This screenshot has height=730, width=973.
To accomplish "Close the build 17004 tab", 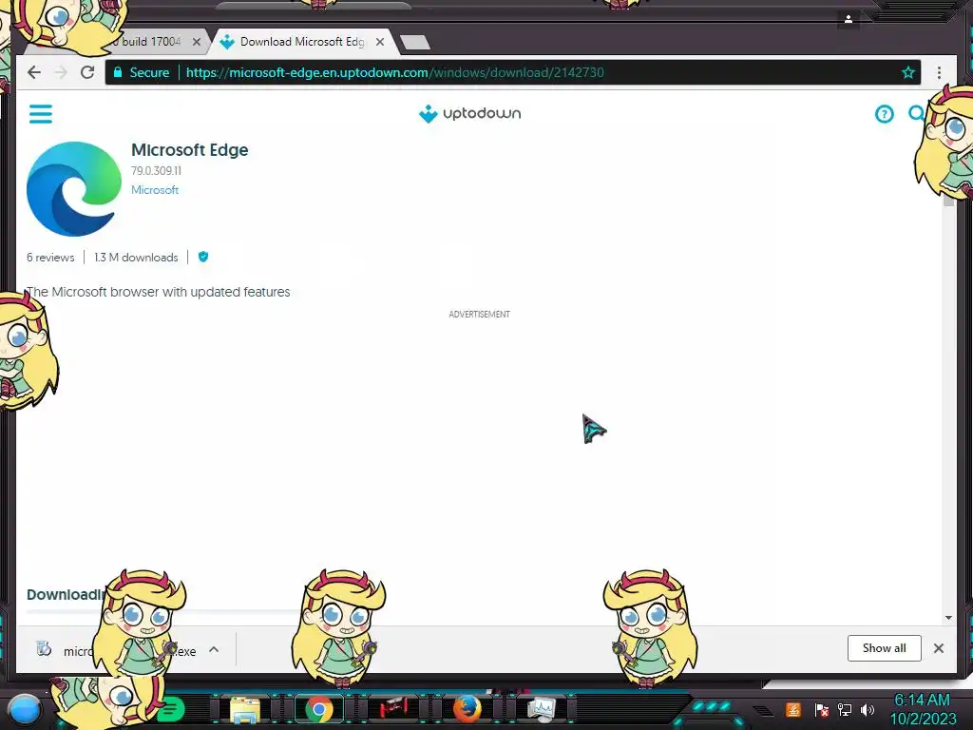I will pyautogui.click(x=197, y=42).
